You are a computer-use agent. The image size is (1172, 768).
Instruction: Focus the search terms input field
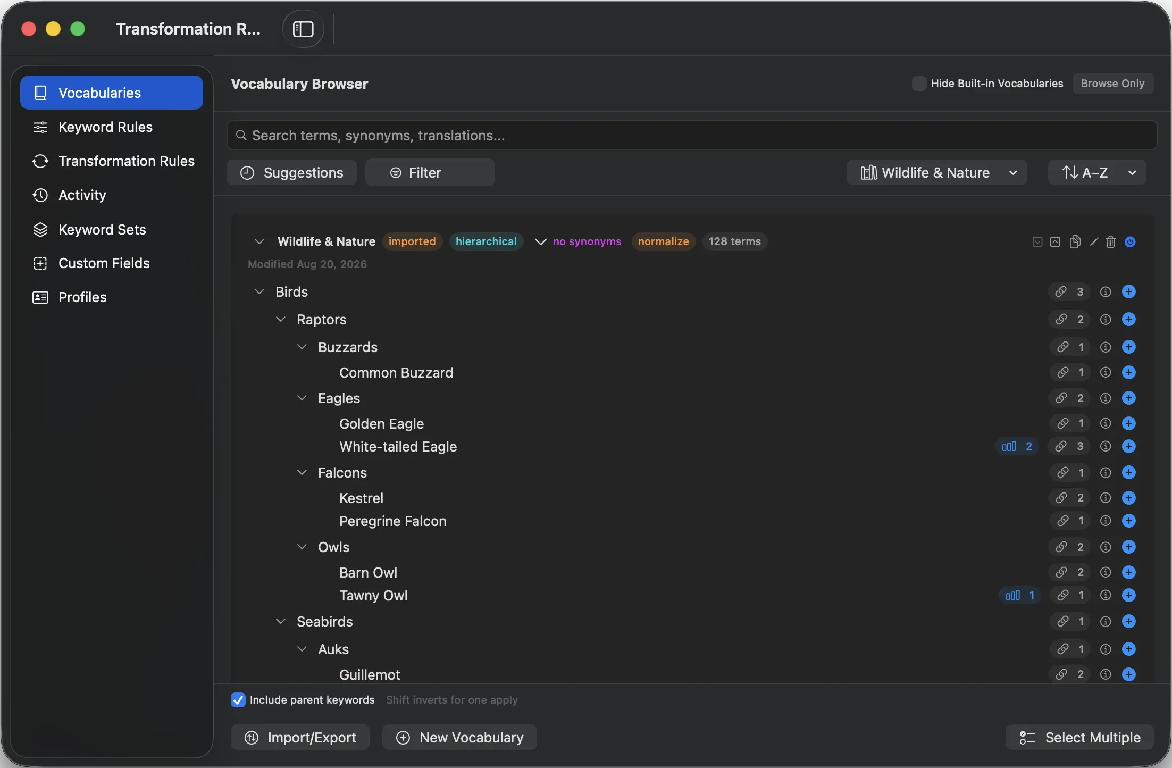(x=692, y=135)
